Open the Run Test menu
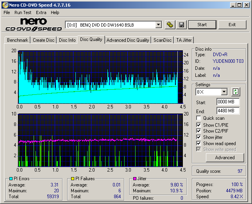This screenshot has width=252, height=204. [x=23, y=12]
